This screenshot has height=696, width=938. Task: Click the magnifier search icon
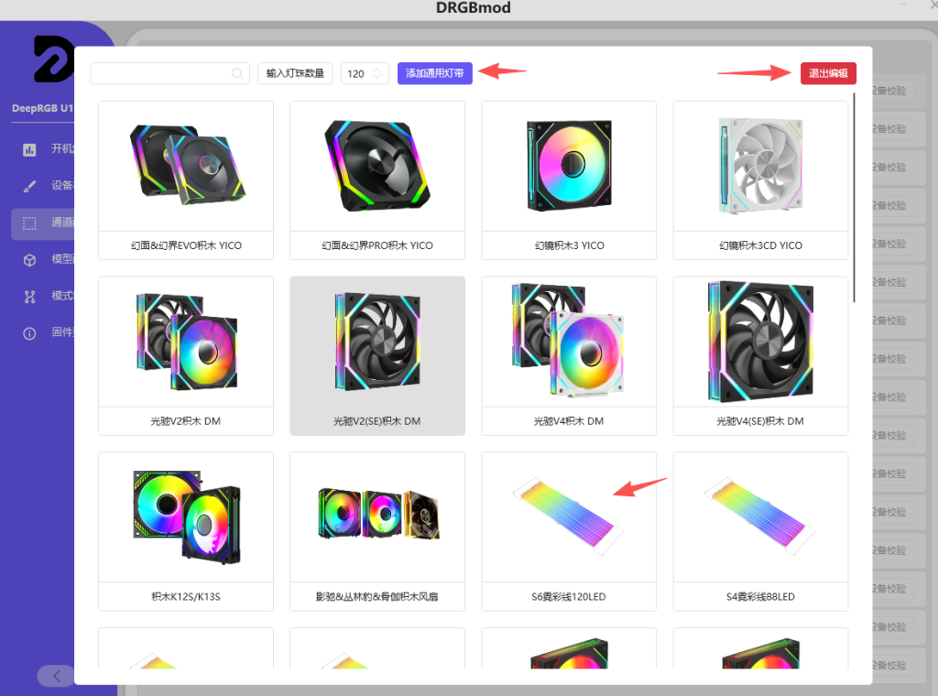pos(237,74)
